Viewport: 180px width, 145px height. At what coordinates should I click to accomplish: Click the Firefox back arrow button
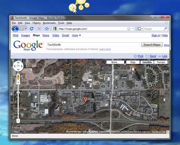coord(15,29)
